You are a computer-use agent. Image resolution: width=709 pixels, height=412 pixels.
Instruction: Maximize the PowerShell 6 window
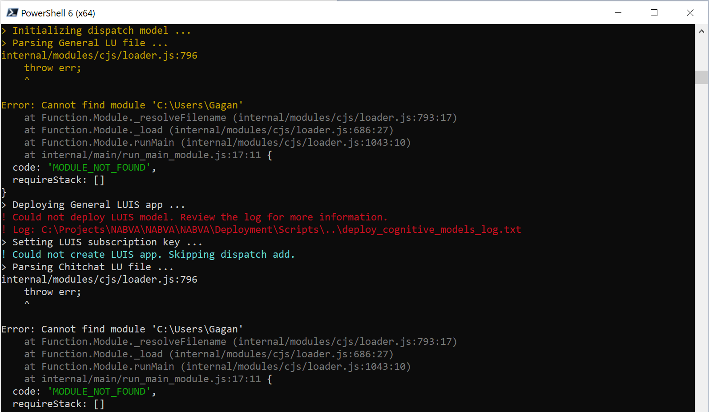click(x=654, y=13)
